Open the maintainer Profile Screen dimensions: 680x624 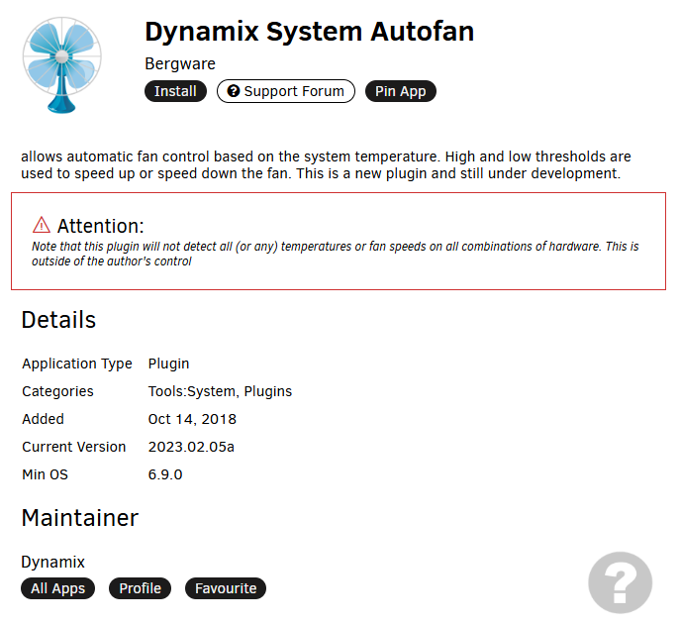click(x=141, y=588)
